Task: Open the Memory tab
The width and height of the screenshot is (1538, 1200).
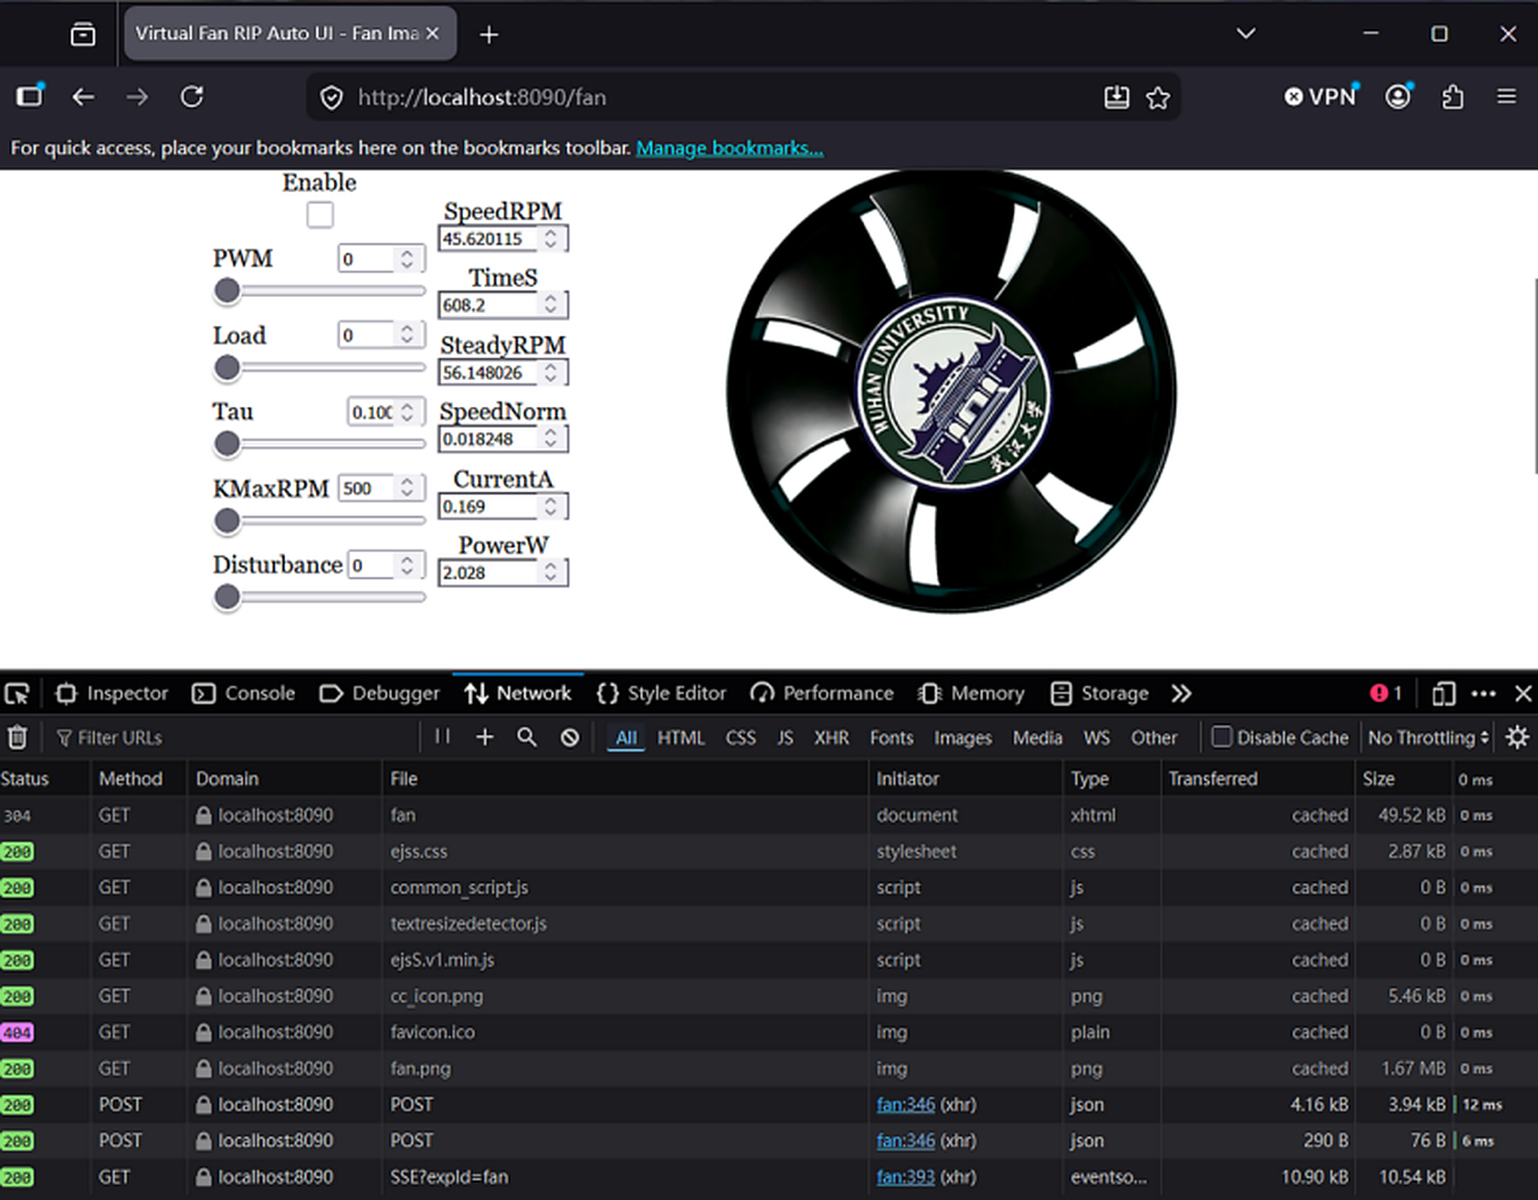Action: [x=971, y=694]
